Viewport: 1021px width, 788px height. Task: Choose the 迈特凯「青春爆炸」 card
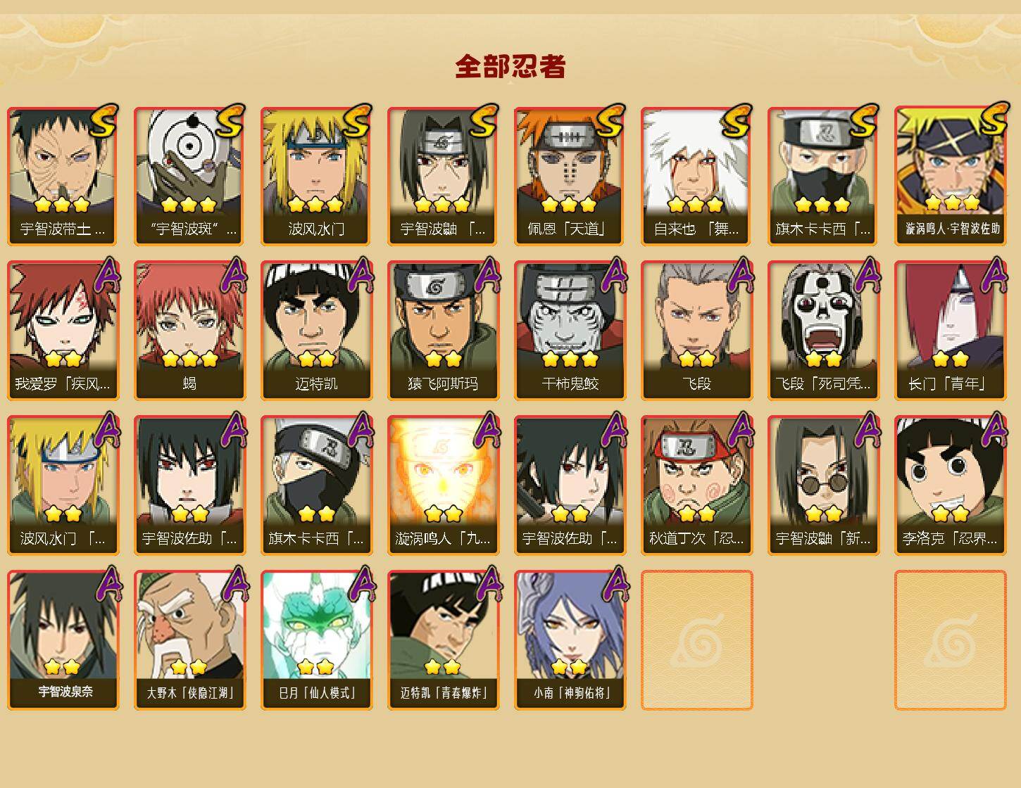point(444,640)
